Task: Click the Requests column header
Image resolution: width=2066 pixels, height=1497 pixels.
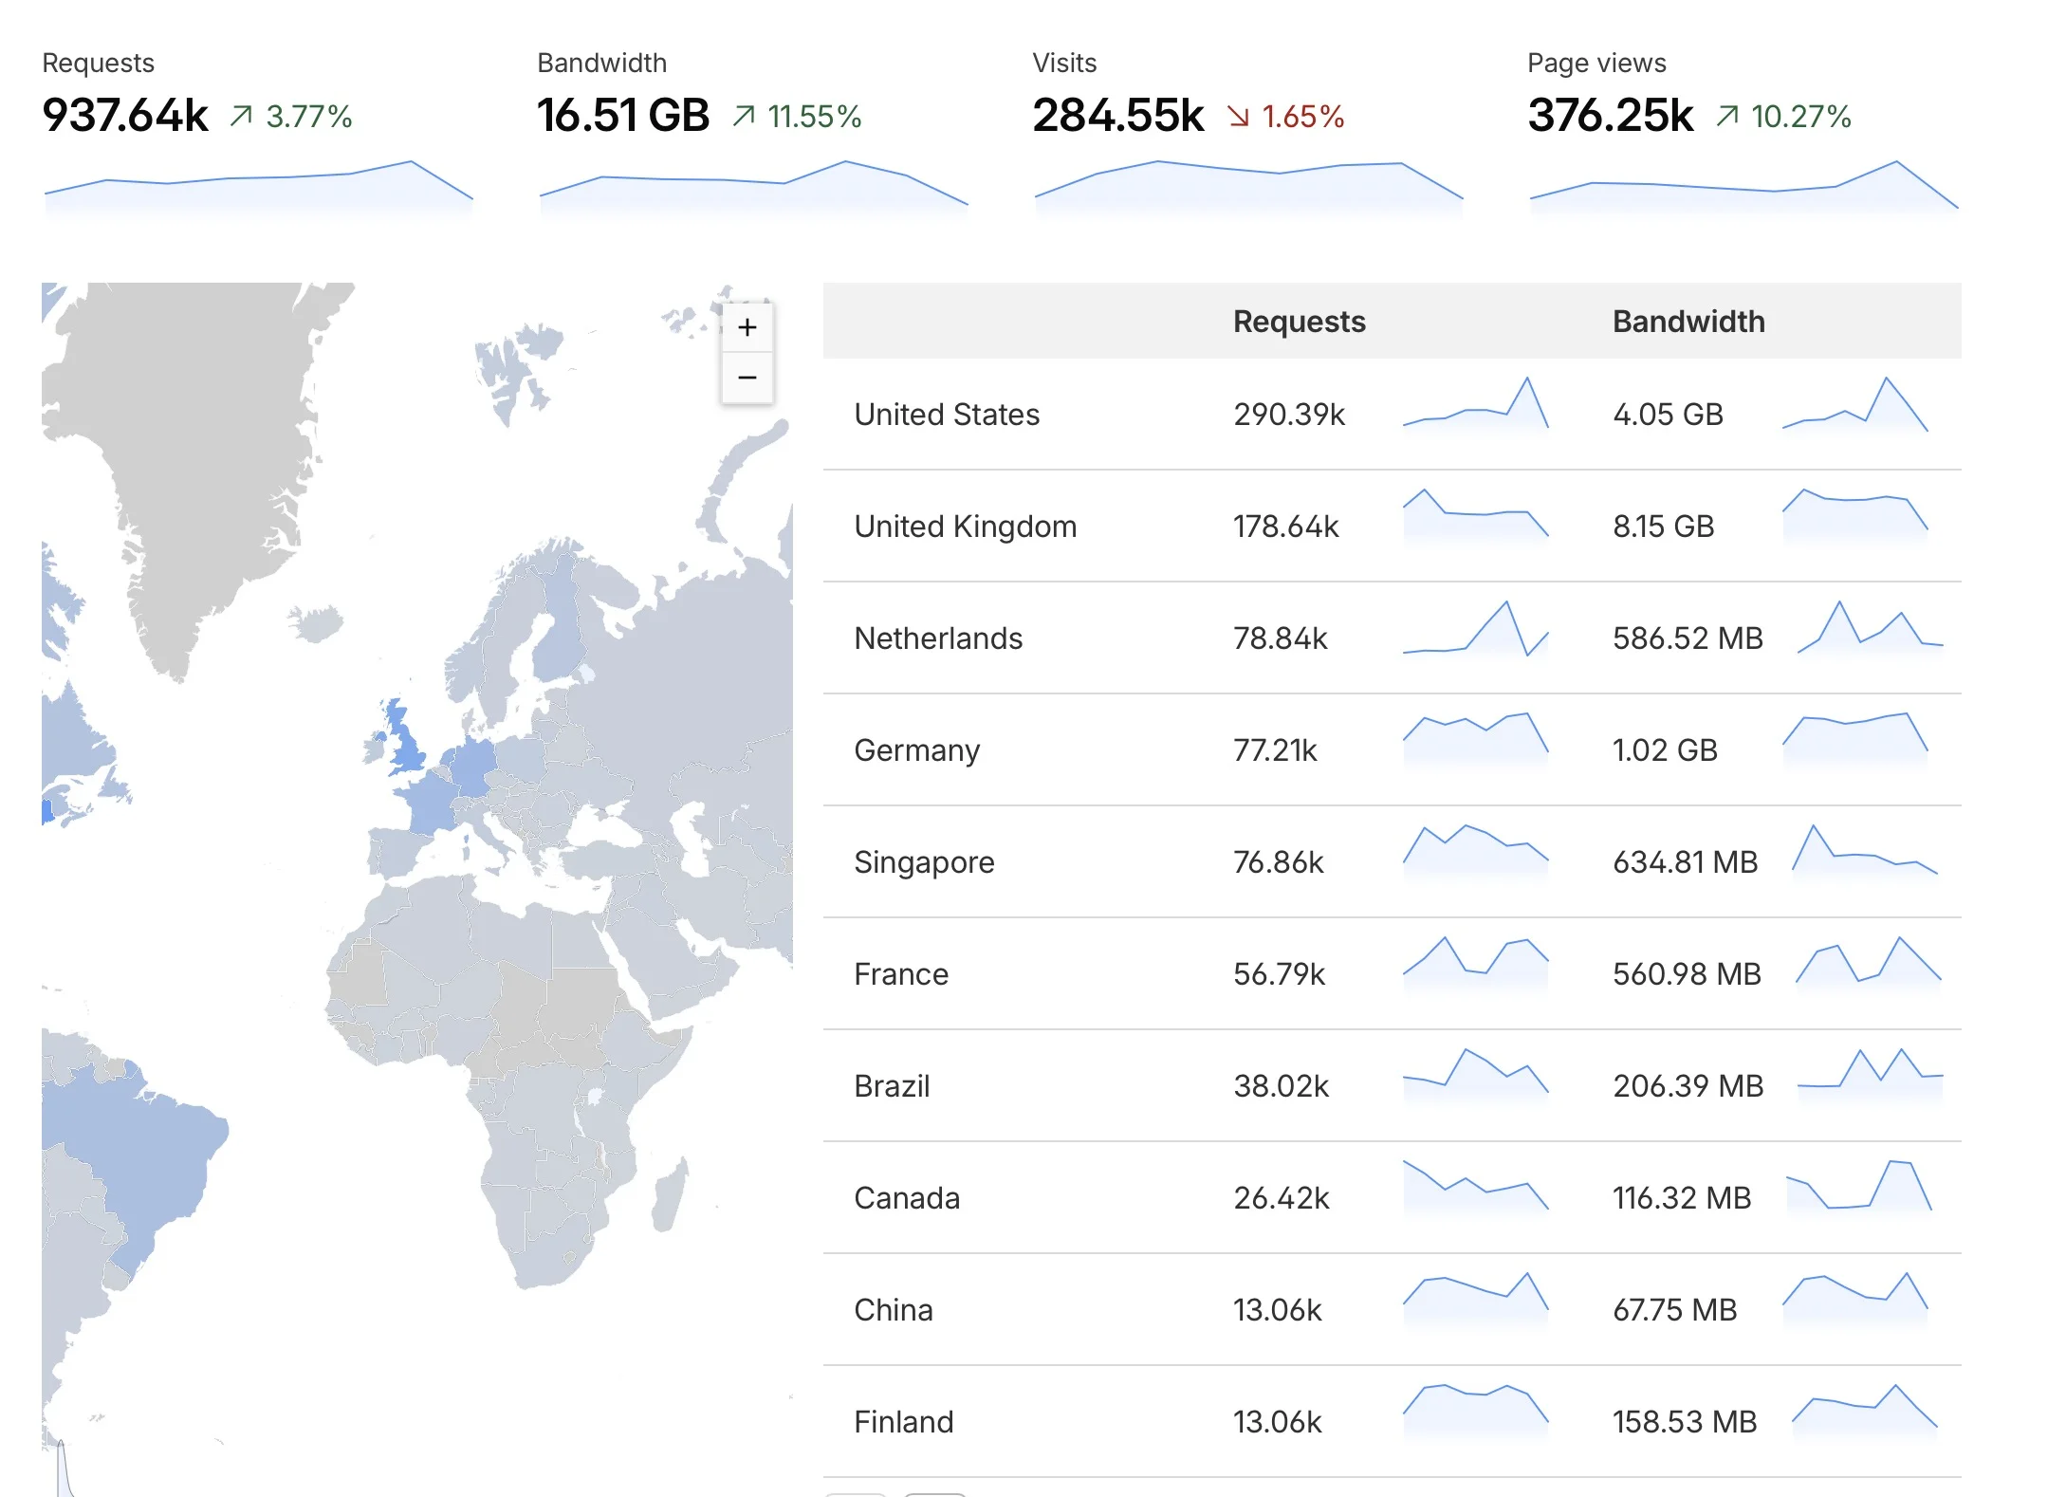Action: coord(1300,322)
